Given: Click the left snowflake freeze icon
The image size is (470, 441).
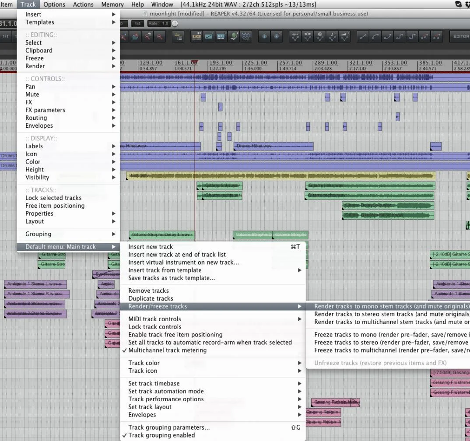Looking at the screenshot, I should pyautogui.click(x=265, y=37).
